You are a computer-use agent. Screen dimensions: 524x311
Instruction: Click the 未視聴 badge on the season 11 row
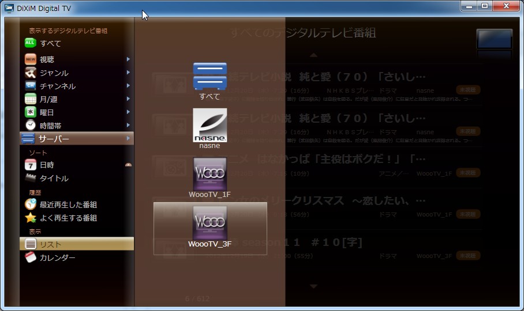point(468,255)
